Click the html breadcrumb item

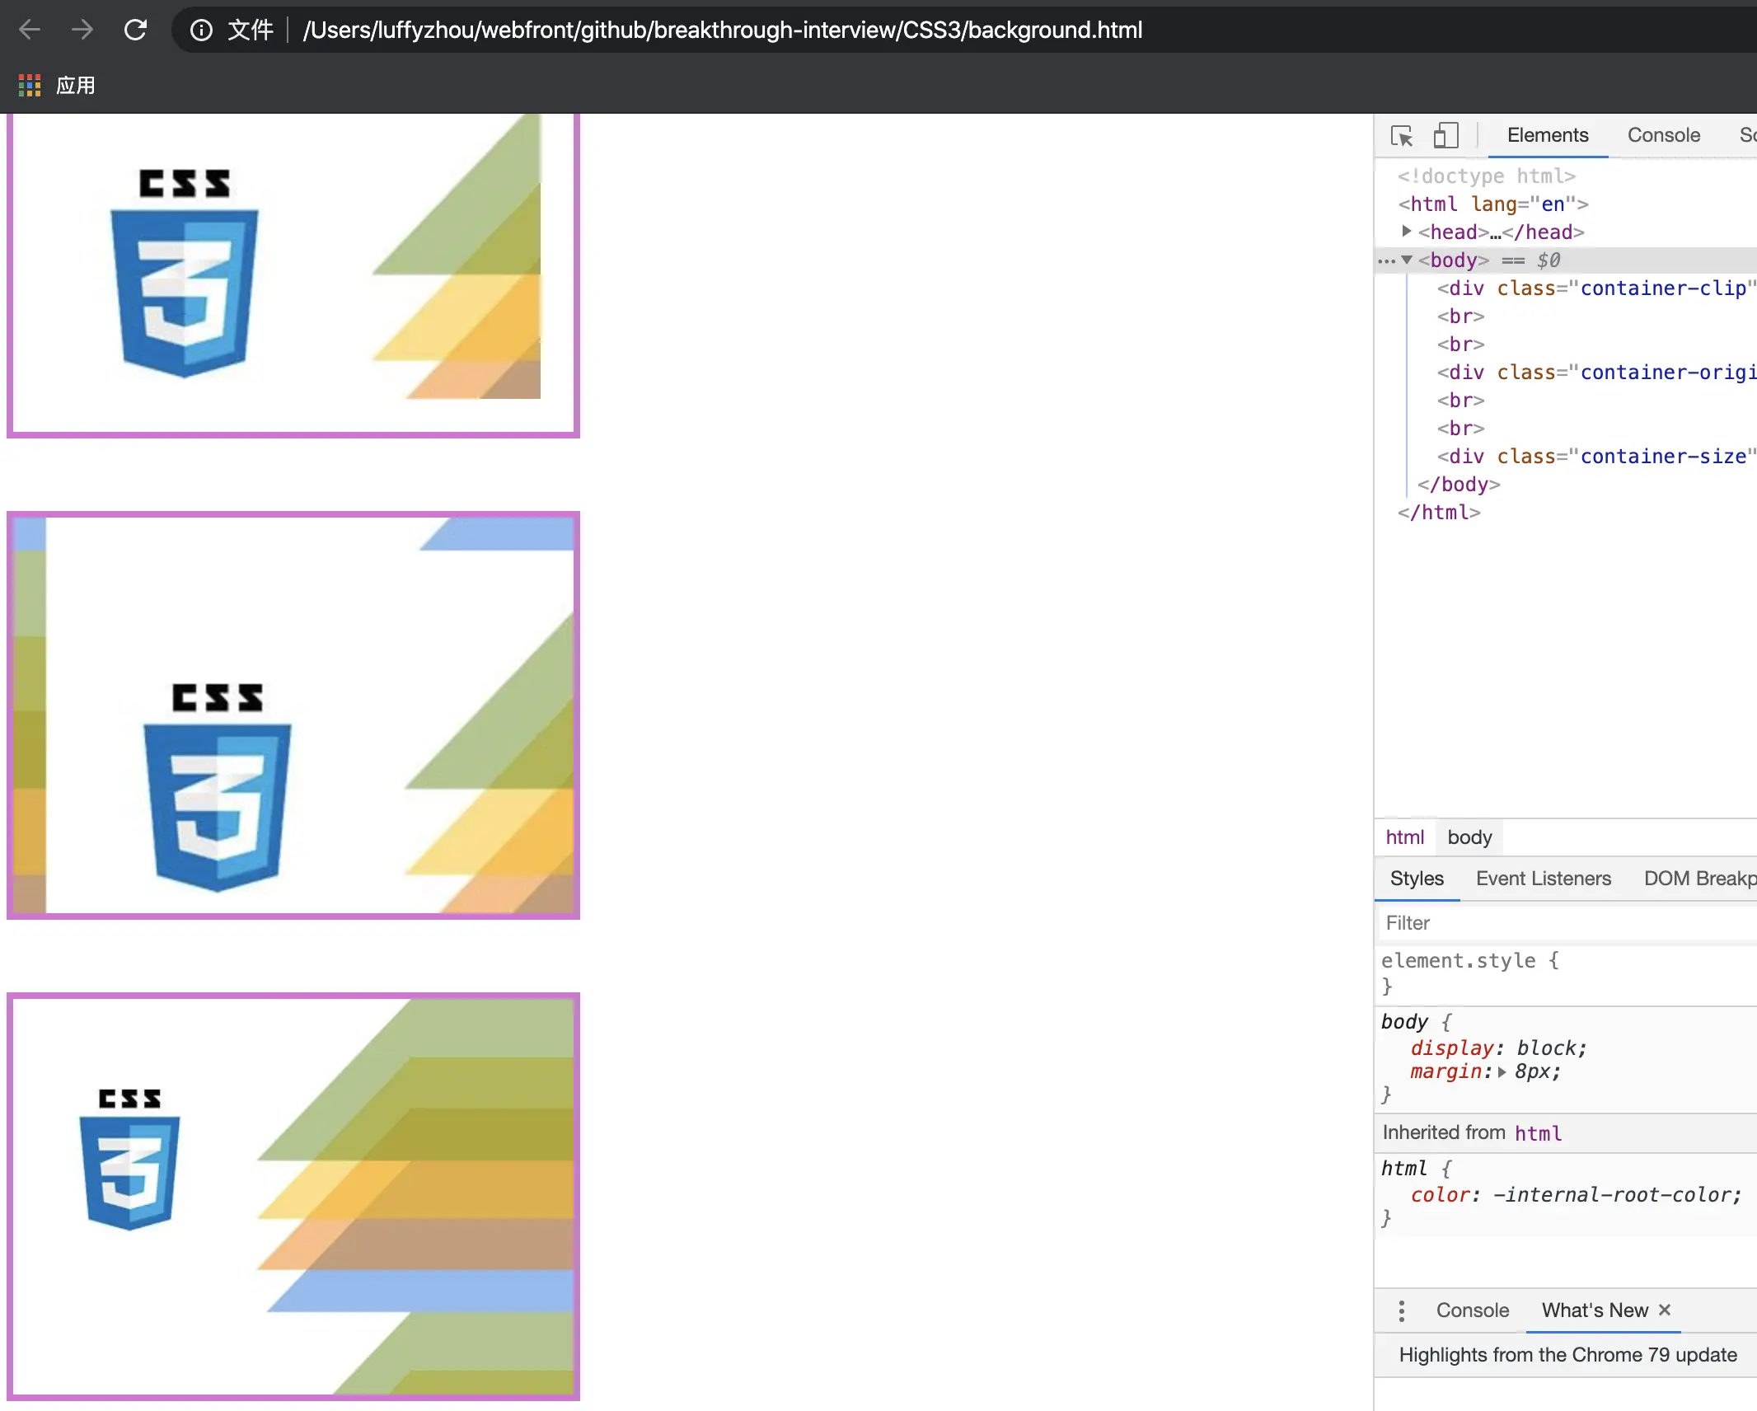coord(1404,837)
